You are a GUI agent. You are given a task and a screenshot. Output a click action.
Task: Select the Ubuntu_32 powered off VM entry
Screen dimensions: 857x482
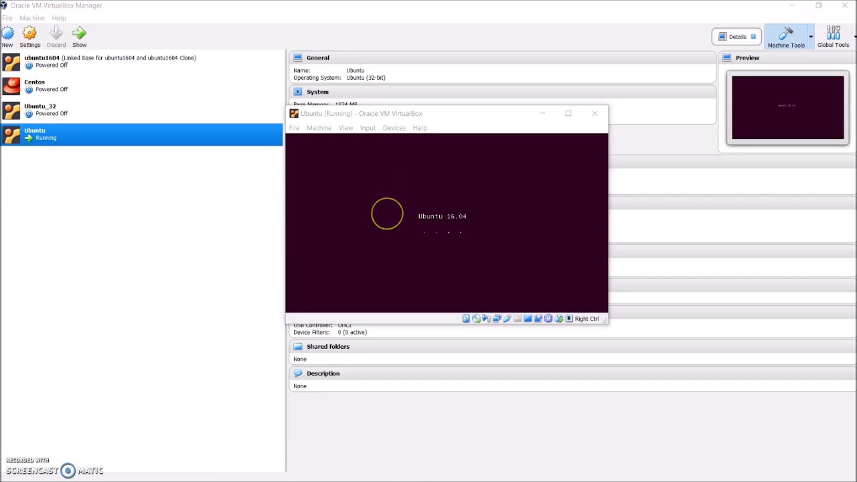tap(141, 110)
